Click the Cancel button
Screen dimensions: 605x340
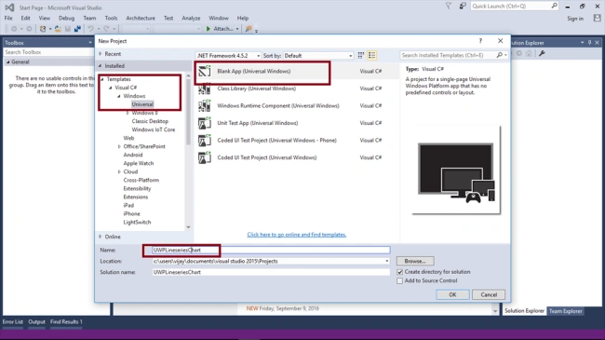[489, 294]
